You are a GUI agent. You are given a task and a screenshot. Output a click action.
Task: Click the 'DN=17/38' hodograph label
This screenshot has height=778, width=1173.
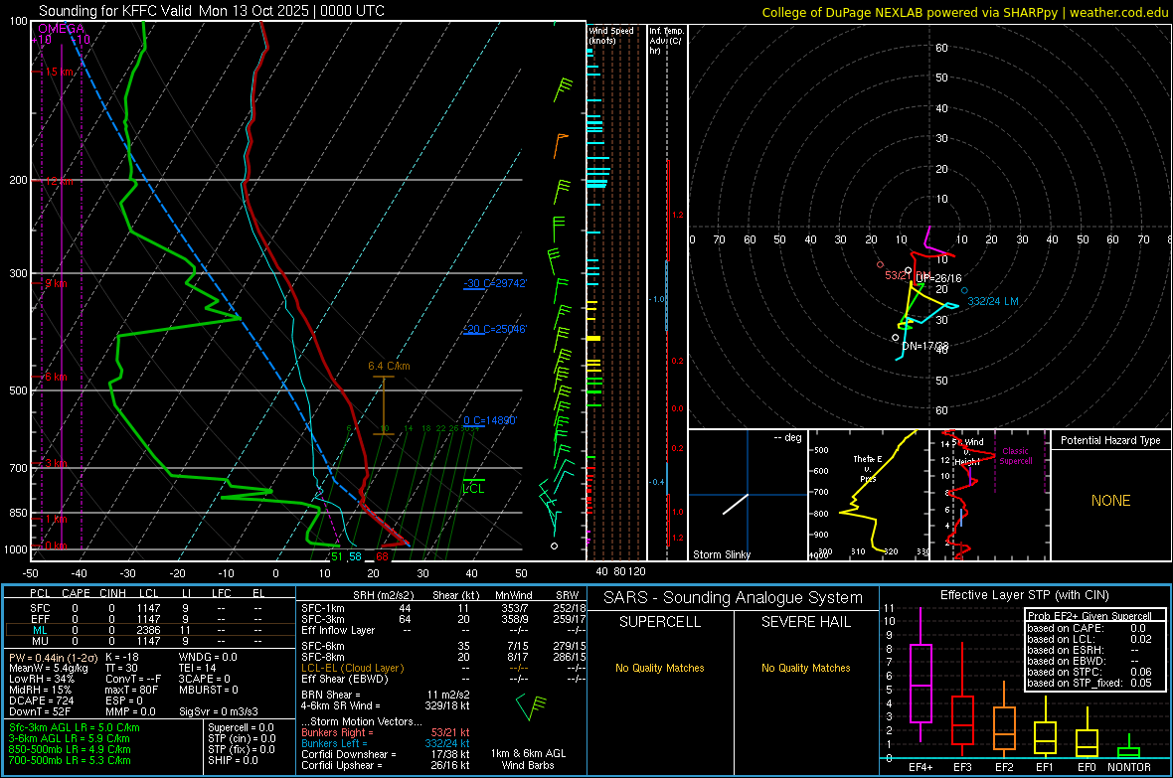925,347
